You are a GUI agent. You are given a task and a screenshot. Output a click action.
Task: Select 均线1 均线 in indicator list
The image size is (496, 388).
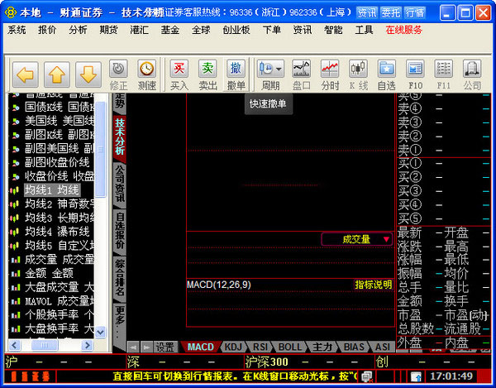click(51, 189)
